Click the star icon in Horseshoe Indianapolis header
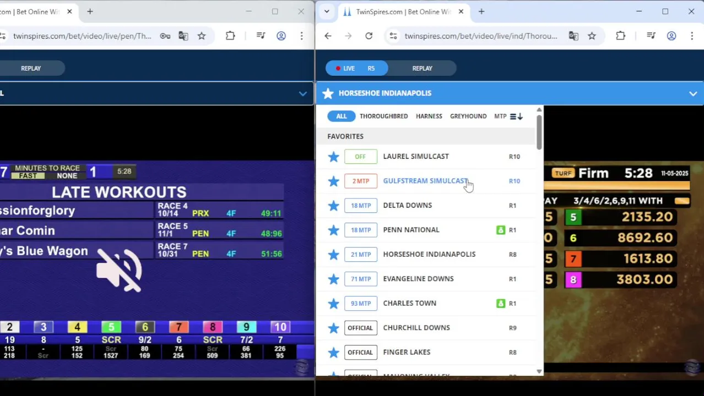Image resolution: width=704 pixels, height=396 pixels. click(328, 94)
